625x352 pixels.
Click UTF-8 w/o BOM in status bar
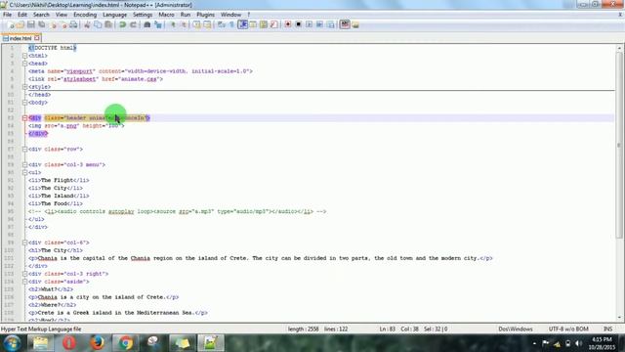(x=568, y=329)
